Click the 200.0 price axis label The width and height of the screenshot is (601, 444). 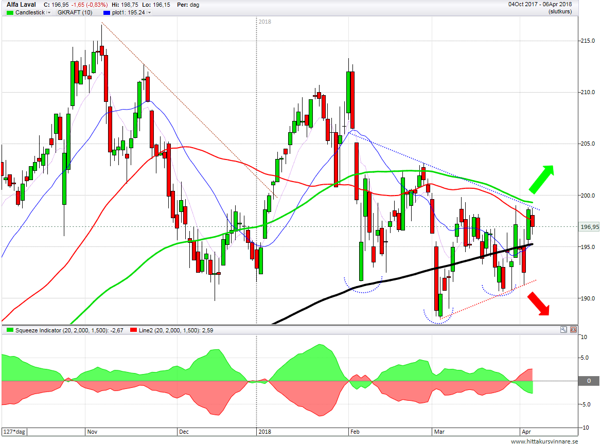(588, 196)
